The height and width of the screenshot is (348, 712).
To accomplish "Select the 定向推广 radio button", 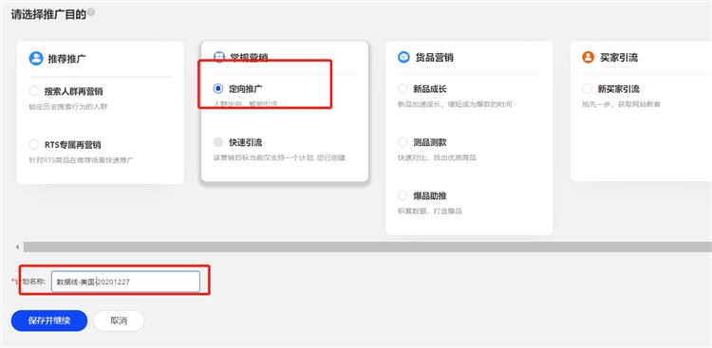I will pyautogui.click(x=218, y=88).
